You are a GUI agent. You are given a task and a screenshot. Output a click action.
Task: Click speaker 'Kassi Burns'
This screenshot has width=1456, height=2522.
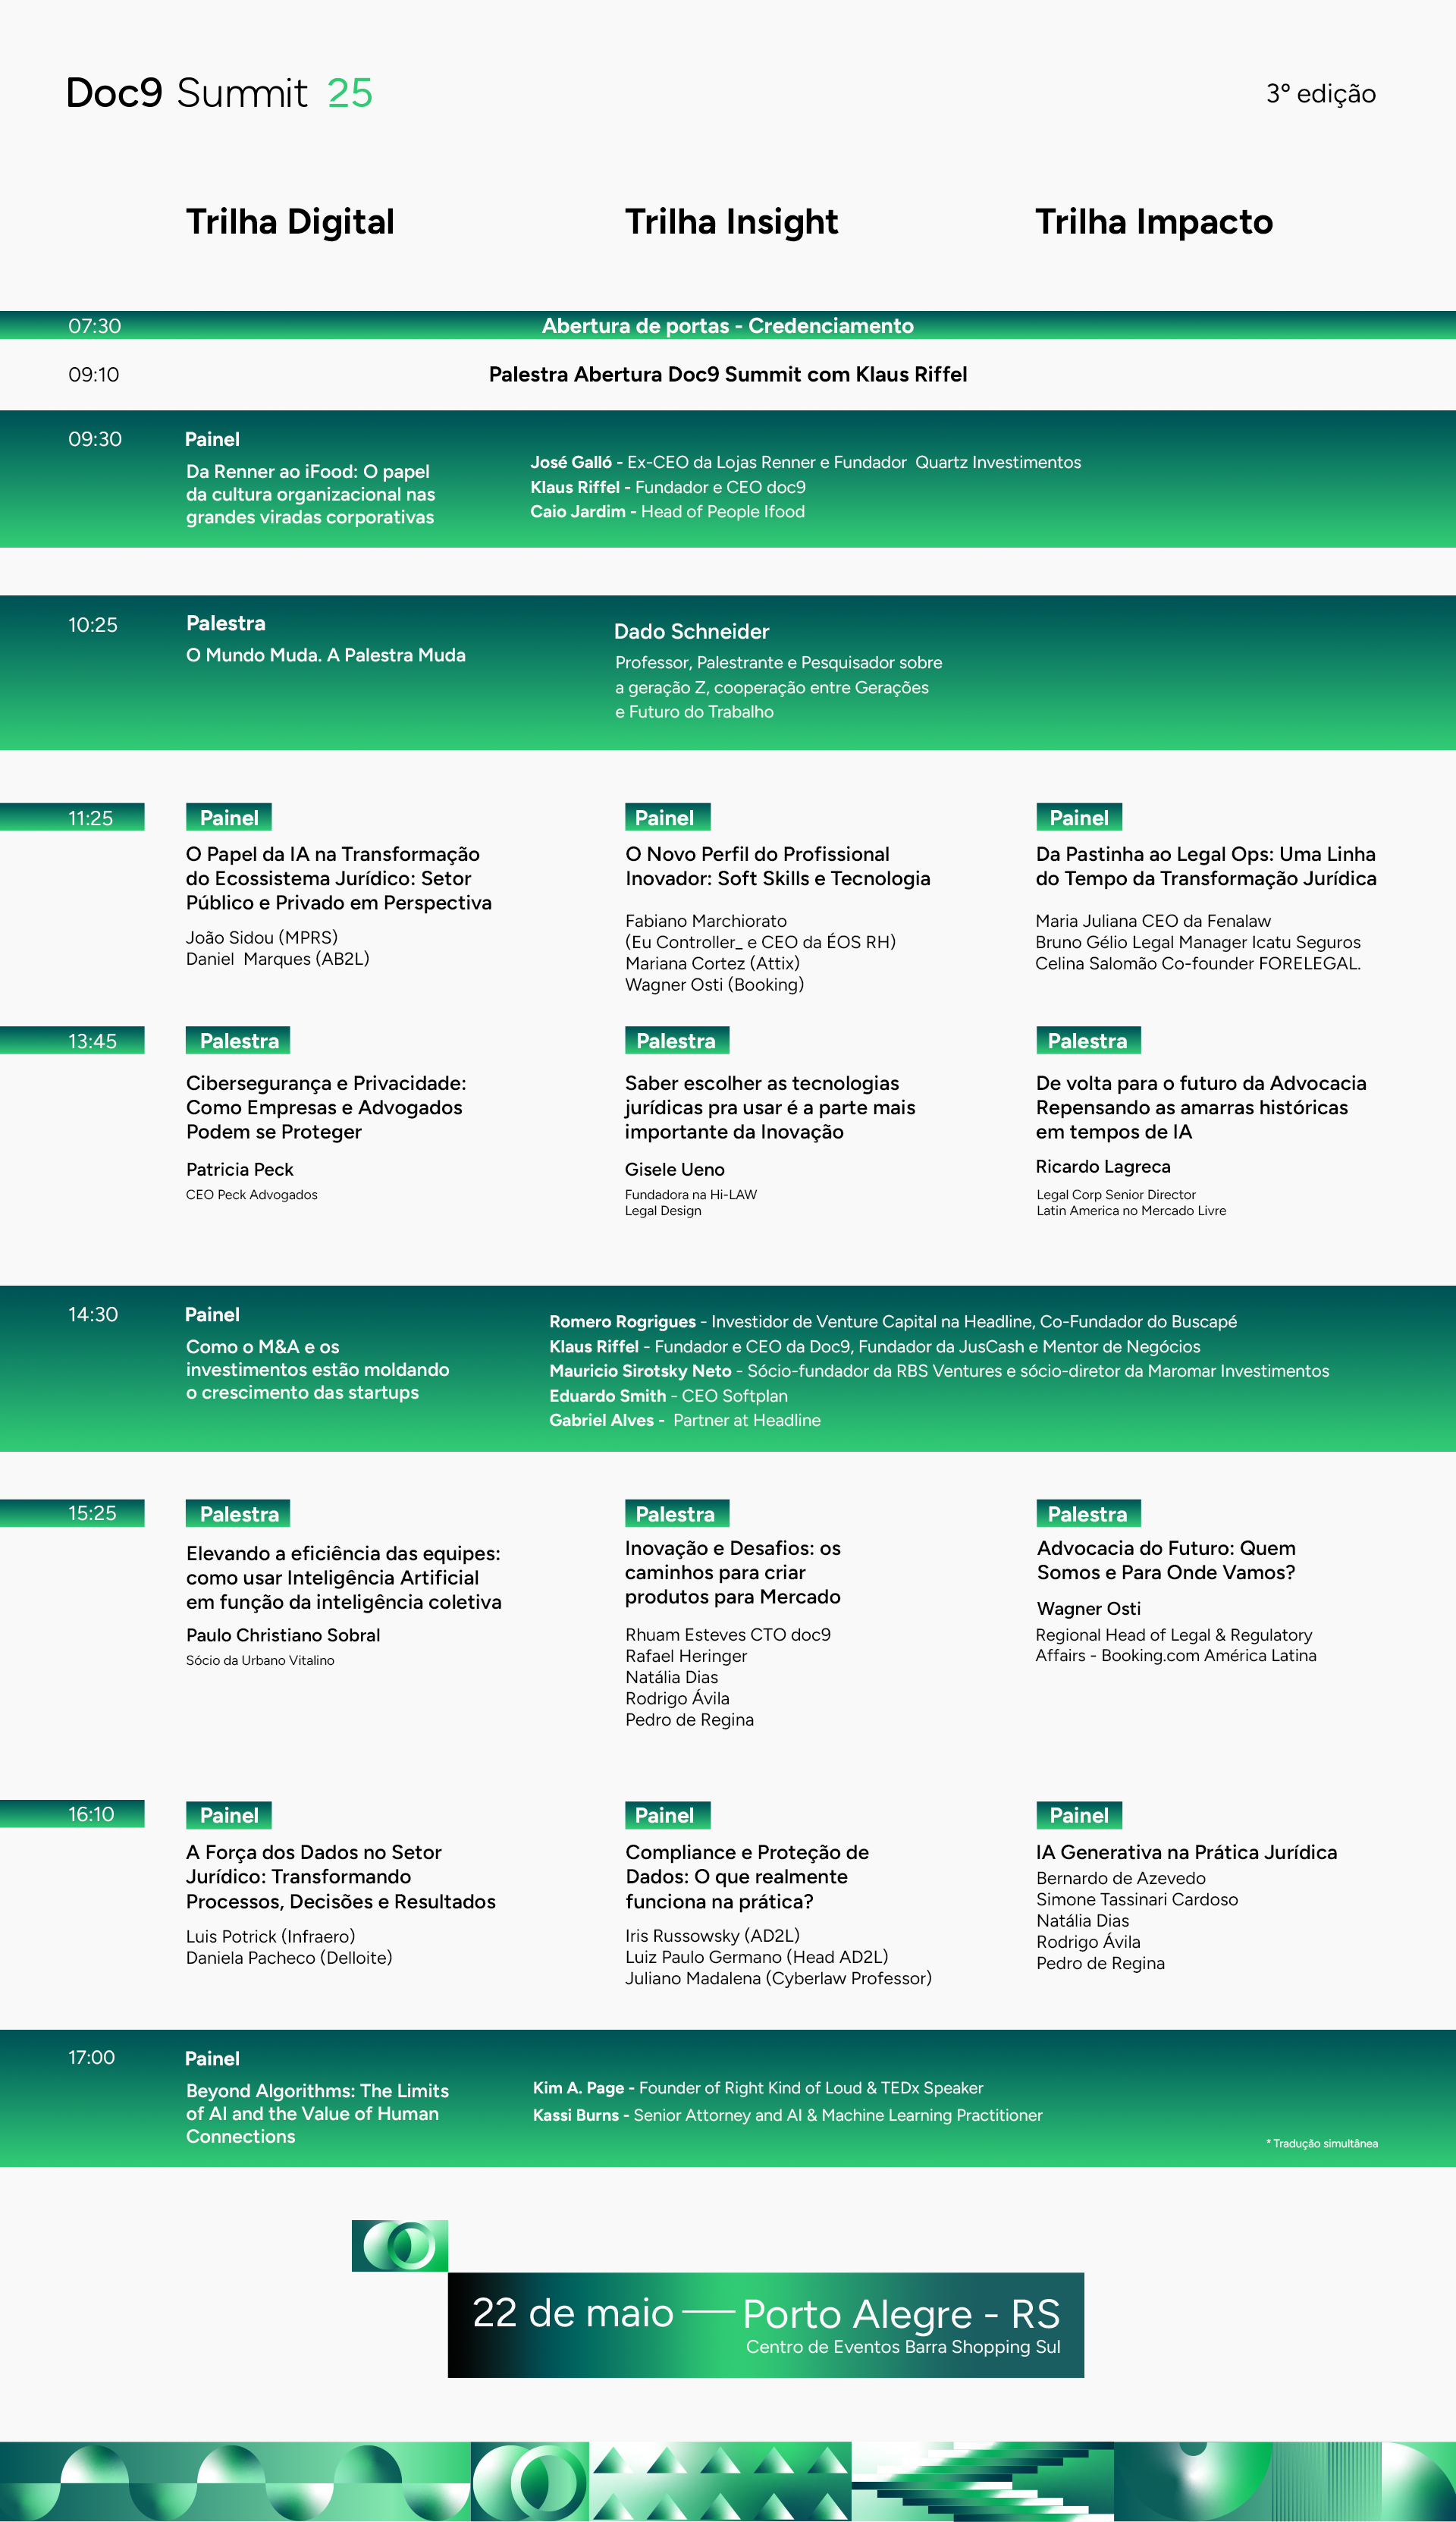(576, 2115)
